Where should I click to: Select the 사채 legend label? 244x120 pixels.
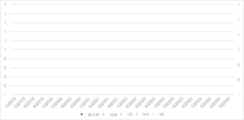[113, 115]
